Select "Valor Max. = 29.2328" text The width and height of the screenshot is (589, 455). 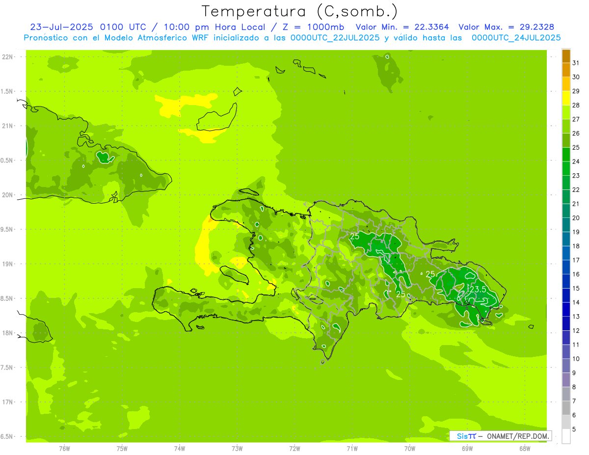(x=507, y=27)
